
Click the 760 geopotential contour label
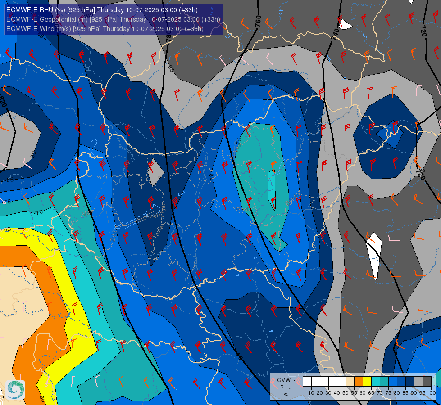[258, 21]
